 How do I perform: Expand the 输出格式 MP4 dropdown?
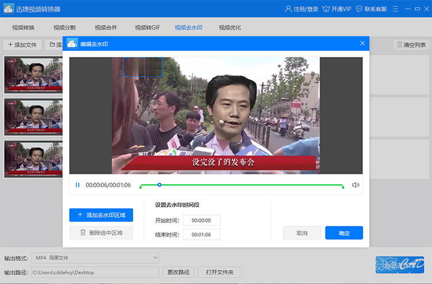pyautogui.click(x=95, y=258)
